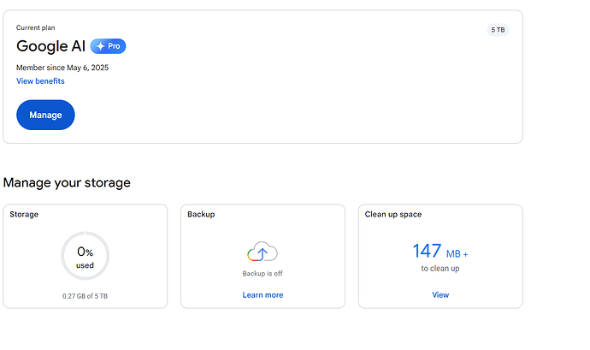Open the View benefits link
The height and width of the screenshot is (350, 590).
(40, 81)
